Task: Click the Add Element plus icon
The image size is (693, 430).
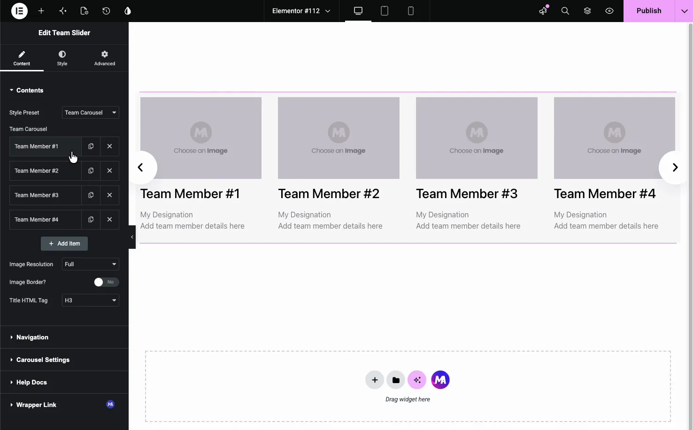Action: coord(41,11)
